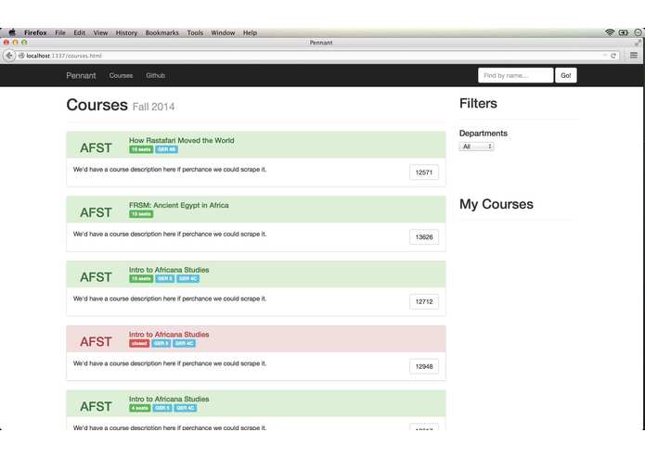Open FRSM: Ancient Egypt in Africa course
Viewport: 645px width, 458px height.
pos(179,205)
